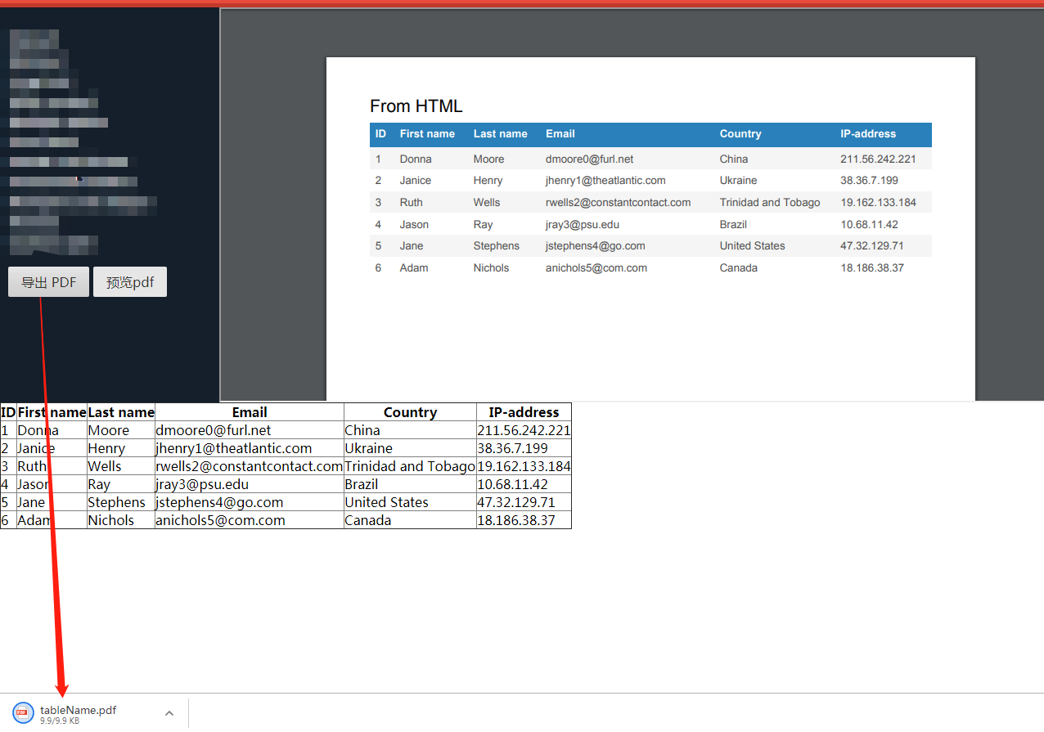Click the IP-address header in bottom HTML table
The width and height of the screenshot is (1044, 732).
[524, 412]
